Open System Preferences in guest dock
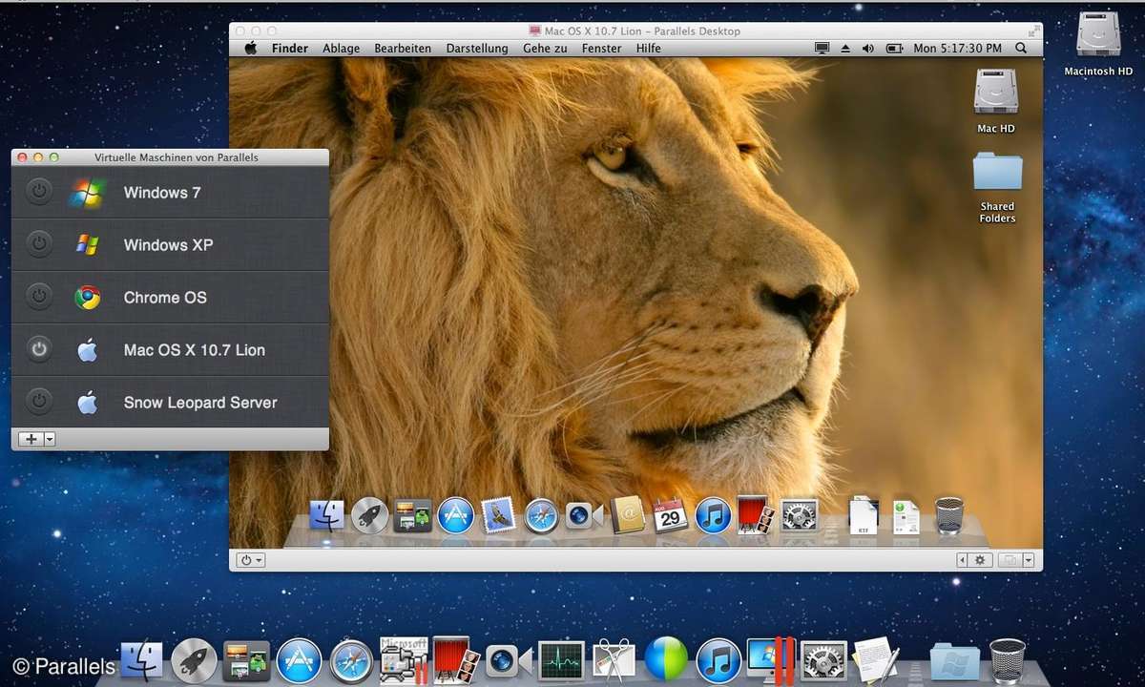The height and width of the screenshot is (687, 1145). click(x=799, y=515)
